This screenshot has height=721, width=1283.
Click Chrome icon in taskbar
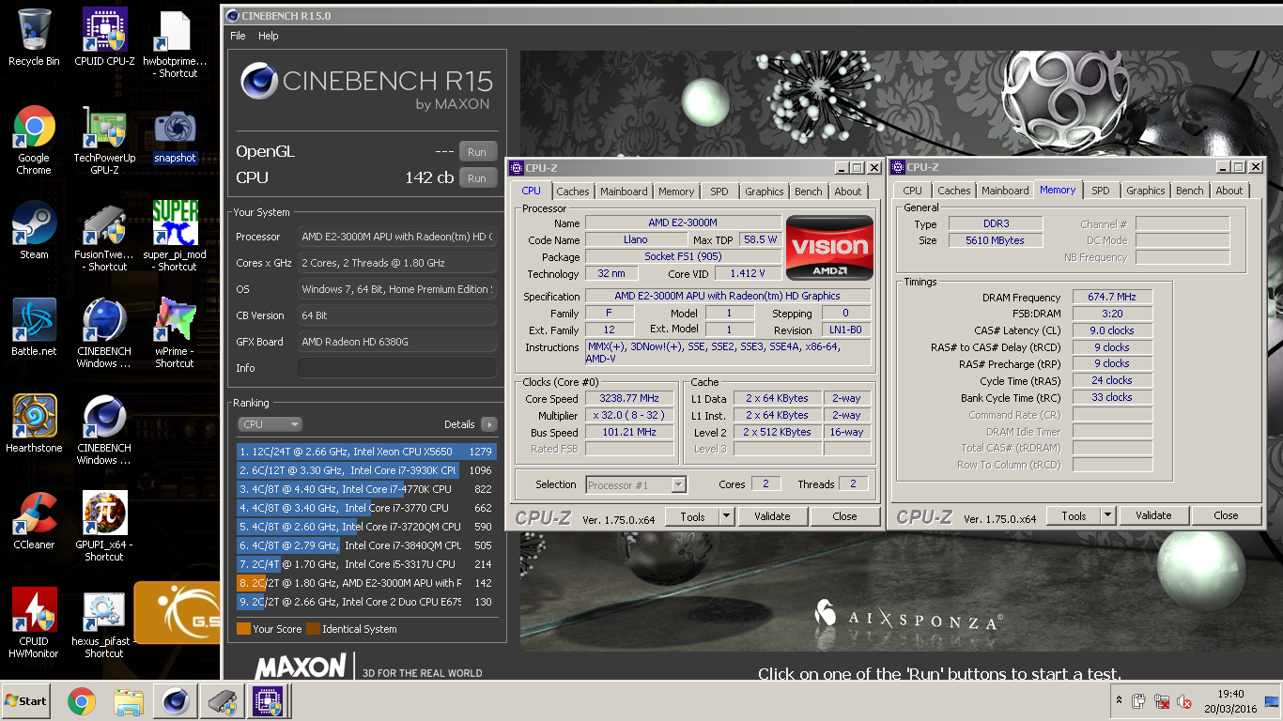82,701
